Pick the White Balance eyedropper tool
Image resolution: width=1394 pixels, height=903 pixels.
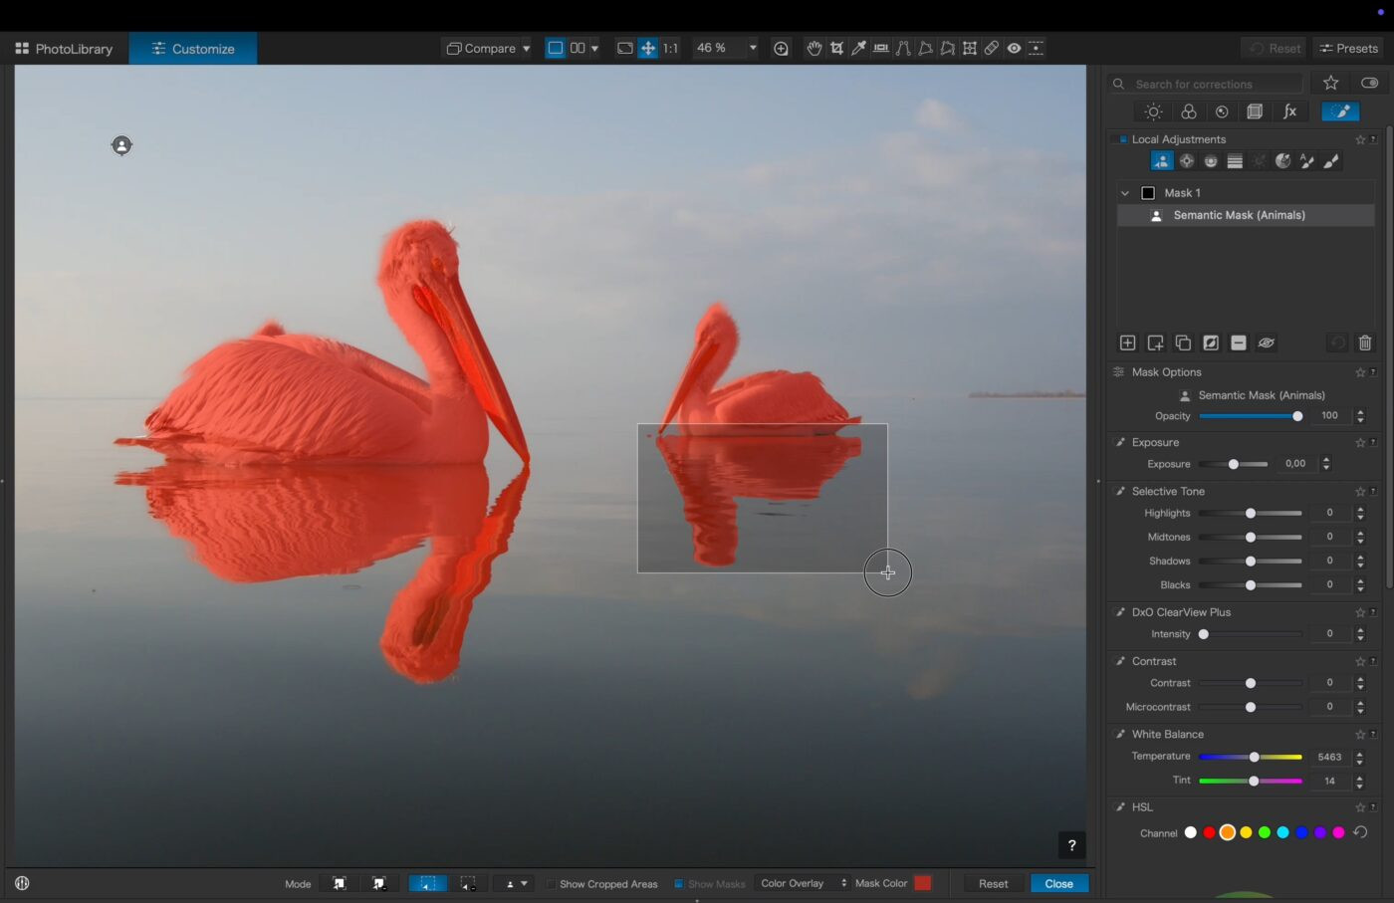(x=858, y=48)
